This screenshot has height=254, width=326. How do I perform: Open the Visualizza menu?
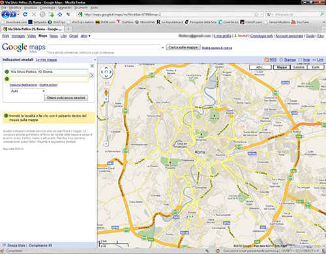click(x=31, y=8)
